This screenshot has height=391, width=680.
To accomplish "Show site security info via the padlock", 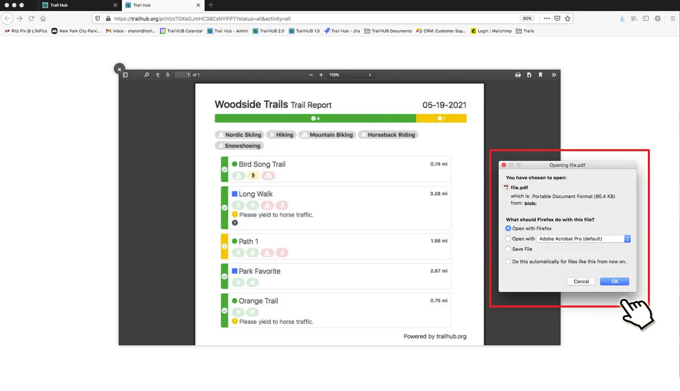I will pyautogui.click(x=108, y=18).
